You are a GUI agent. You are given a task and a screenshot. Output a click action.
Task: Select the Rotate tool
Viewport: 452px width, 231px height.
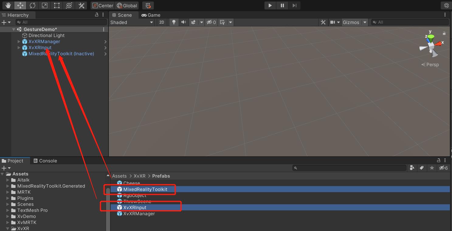point(33,5)
